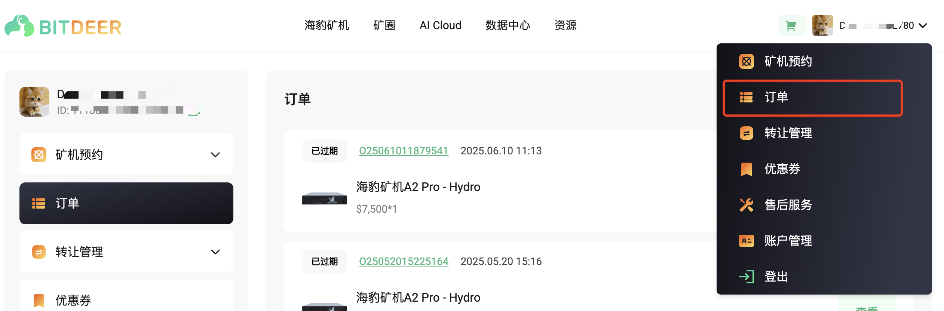Click the 登出 logout arrow icon
Screen dimensions: 944x311
746,277
